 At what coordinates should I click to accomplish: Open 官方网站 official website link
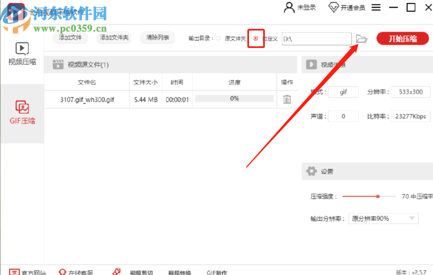(x=34, y=272)
